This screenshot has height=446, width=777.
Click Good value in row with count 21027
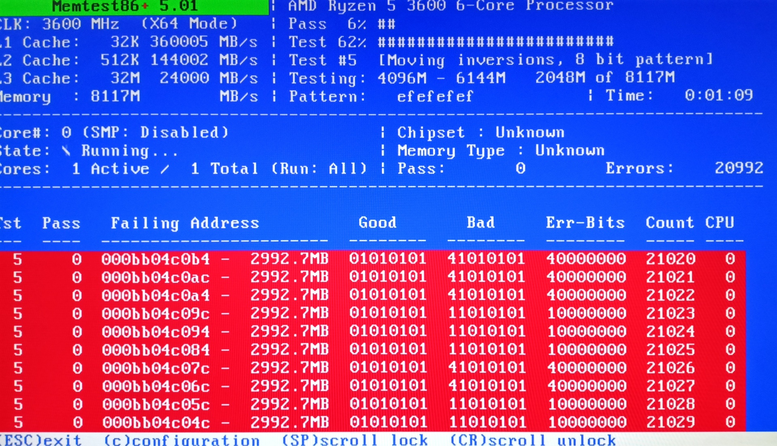pyautogui.click(x=388, y=385)
